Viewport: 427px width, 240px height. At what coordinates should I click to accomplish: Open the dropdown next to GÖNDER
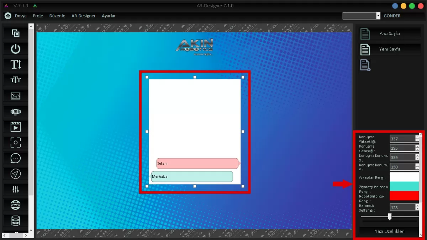click(x=378, y=16)
